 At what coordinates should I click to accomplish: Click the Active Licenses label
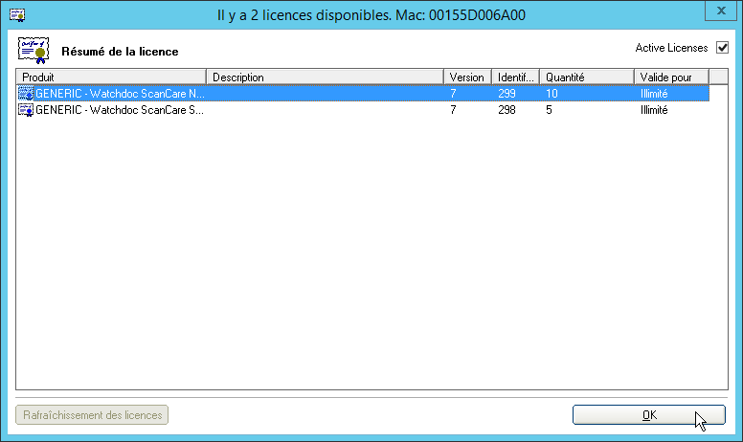pos(671,48)
